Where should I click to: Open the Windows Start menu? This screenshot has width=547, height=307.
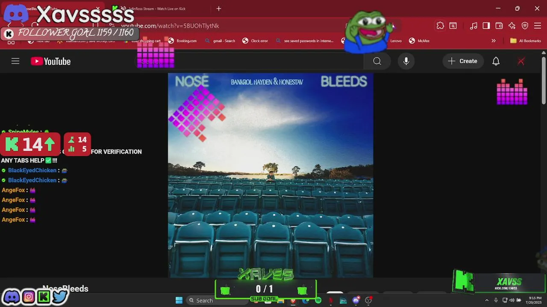pos(179,300)
